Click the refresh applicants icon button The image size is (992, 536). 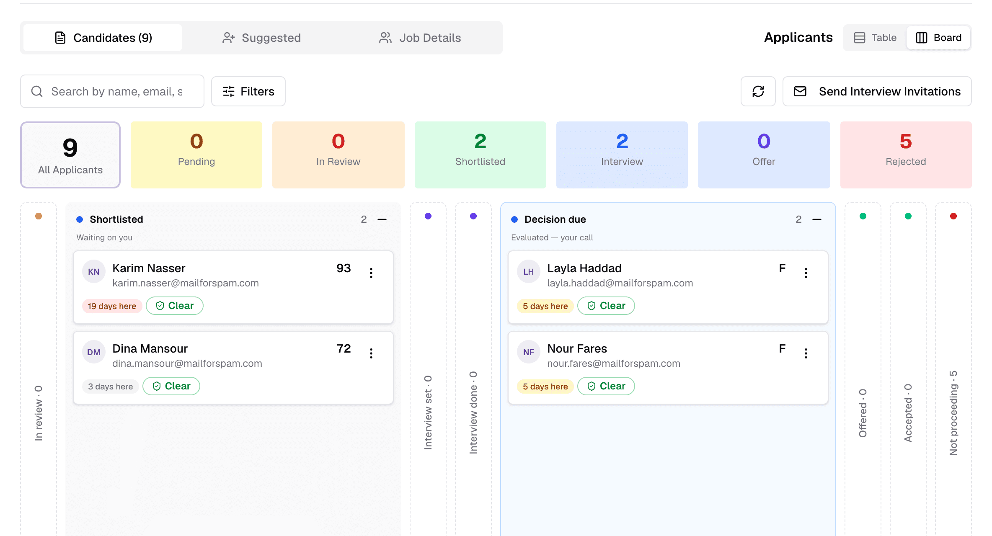coord(758,91)
